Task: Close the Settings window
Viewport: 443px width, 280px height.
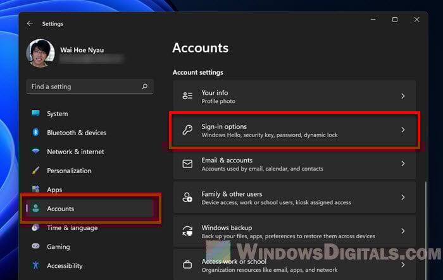Action: [x=416, y=20]
